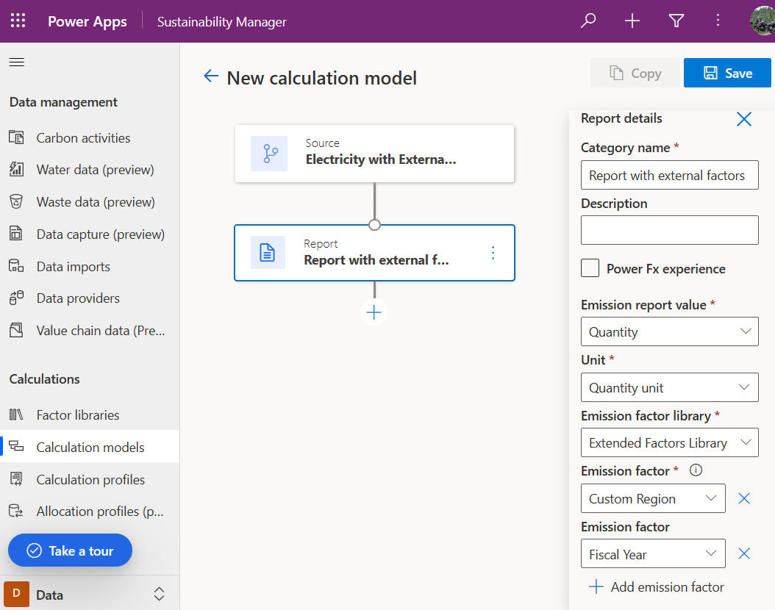Click the empty Description input field
Viewport: 775px width, 610px height.
pyautogui.click(x=669, y=230)
